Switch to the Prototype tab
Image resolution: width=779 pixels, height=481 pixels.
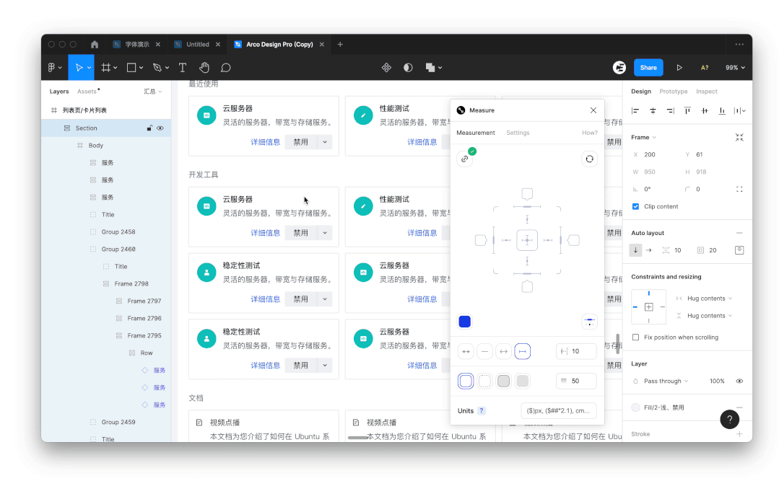(673, 92)
